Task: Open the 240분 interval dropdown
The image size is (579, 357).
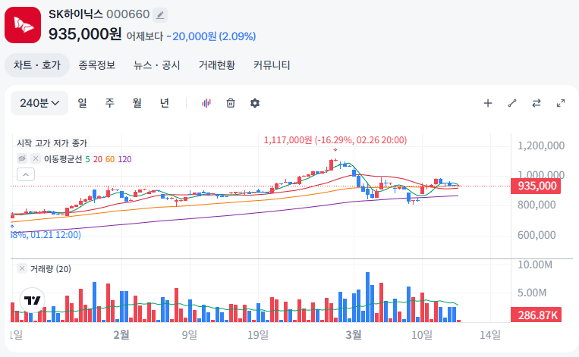Action: coord(39,103)
